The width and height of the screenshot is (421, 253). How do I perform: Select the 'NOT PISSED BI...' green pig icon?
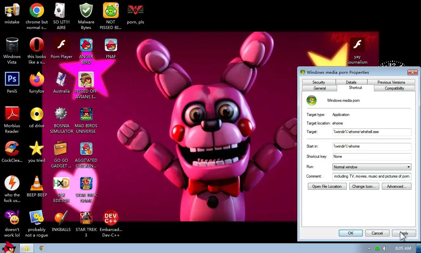pos(111,16)
